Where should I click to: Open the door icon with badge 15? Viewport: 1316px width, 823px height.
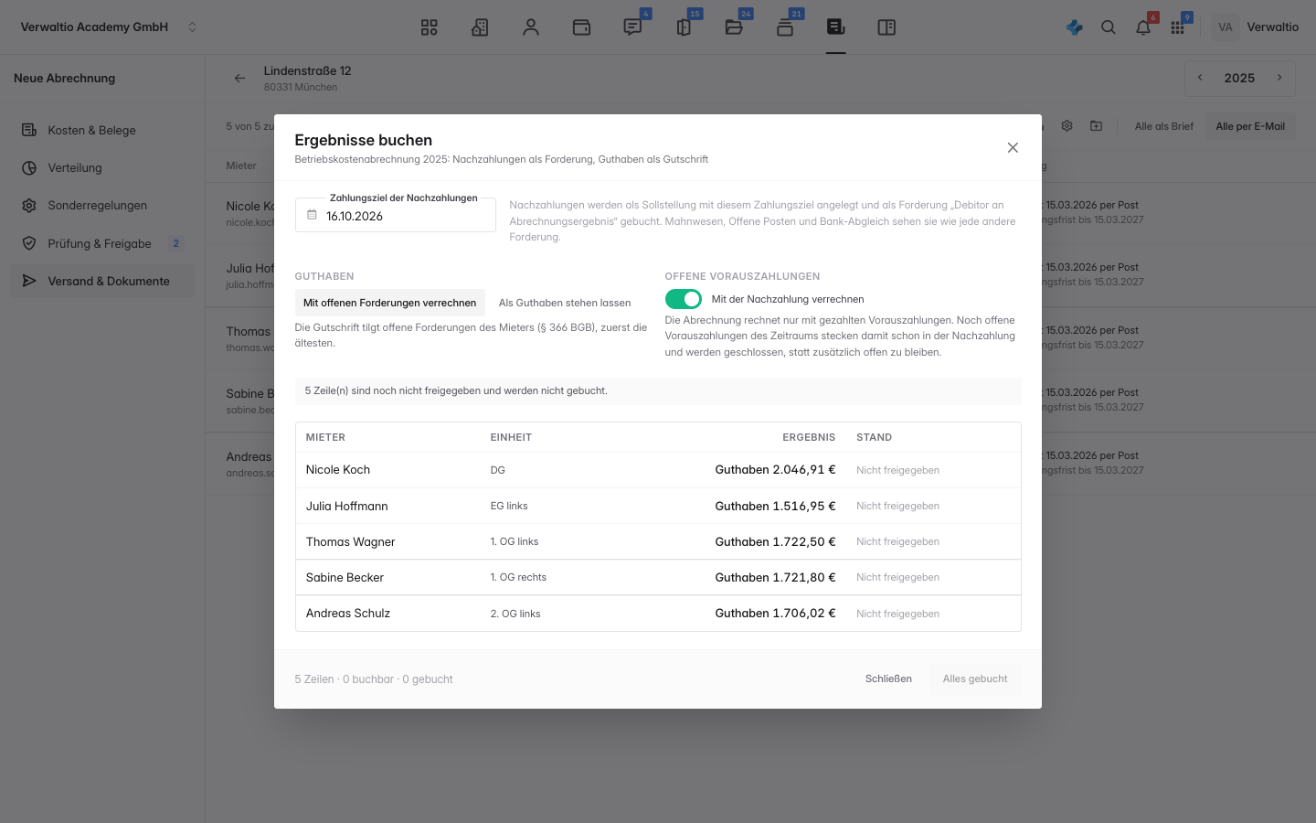point(684,27)
